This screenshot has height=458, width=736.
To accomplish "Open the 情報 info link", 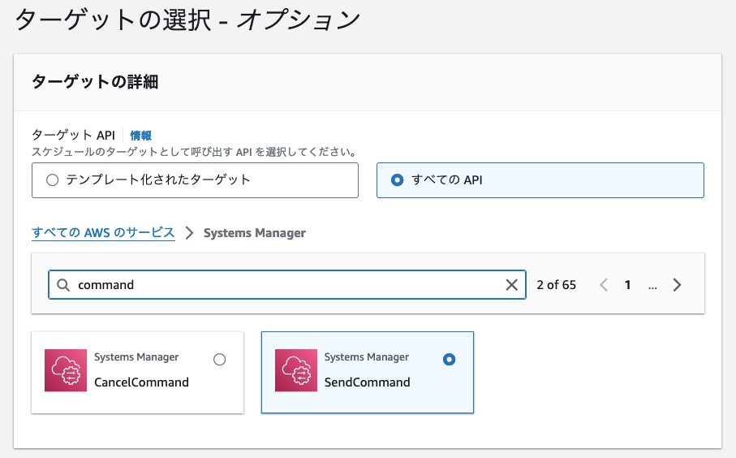I will (x=140, y=136).
